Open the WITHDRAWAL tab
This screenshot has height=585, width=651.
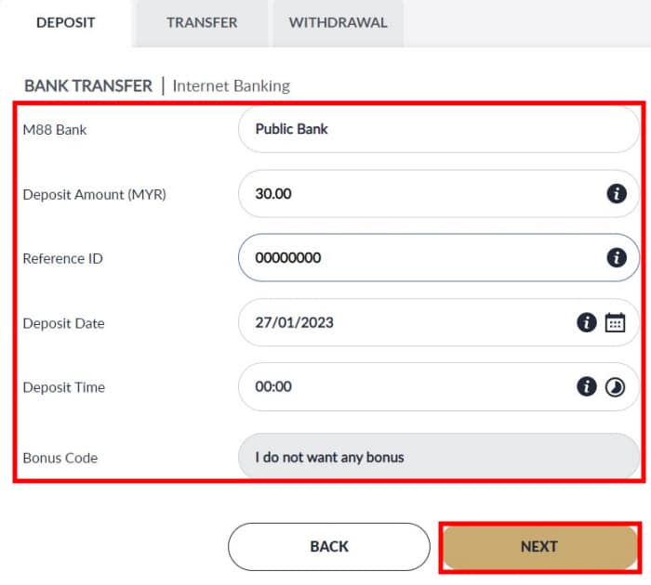click(338, 22)
